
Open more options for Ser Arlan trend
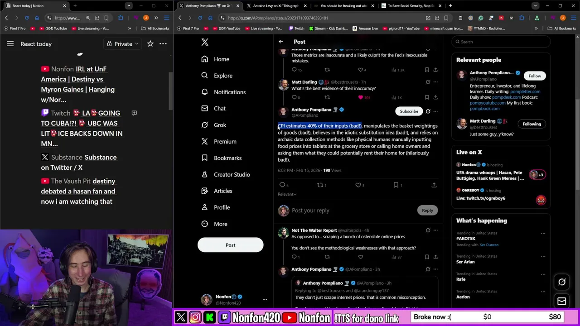coord(543,257)
